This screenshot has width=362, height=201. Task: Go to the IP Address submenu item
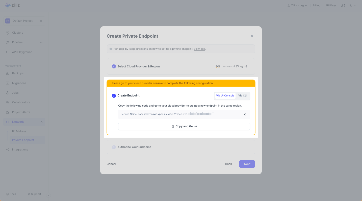click(x=19, y=131)
